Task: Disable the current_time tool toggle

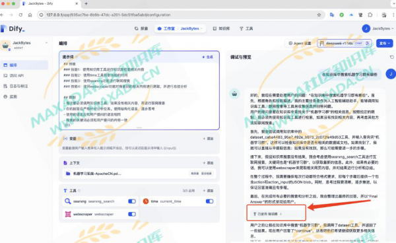Action: (x=209, y=201)
